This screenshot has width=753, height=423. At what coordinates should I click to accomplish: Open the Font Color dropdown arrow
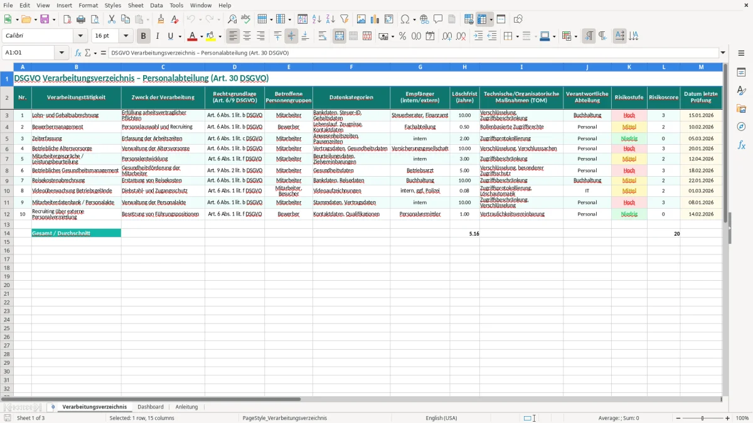[201, 36]
